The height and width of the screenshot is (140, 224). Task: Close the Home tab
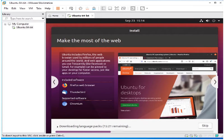click(63, 16)
